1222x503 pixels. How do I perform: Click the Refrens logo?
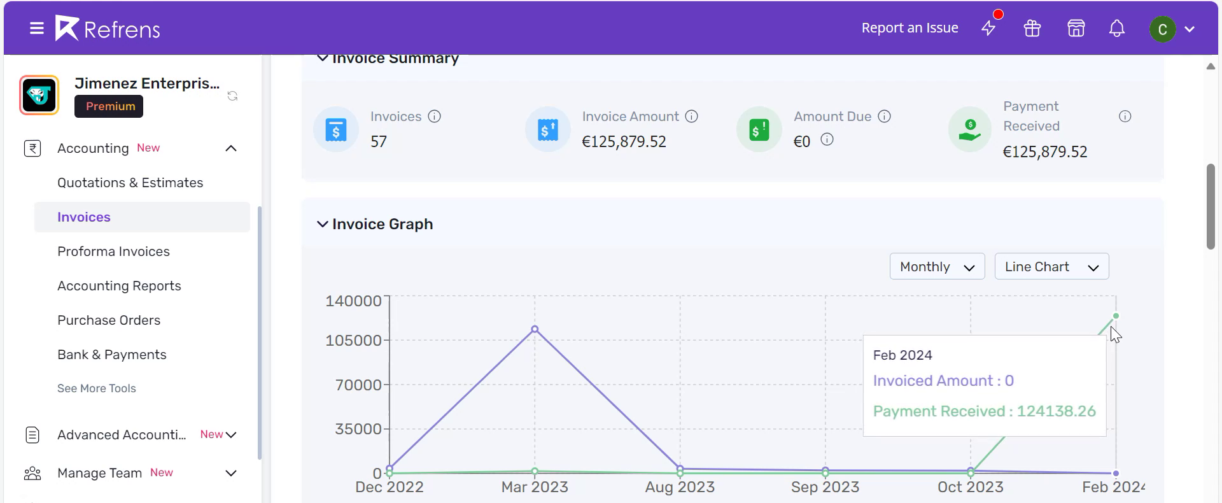[107, 29]
